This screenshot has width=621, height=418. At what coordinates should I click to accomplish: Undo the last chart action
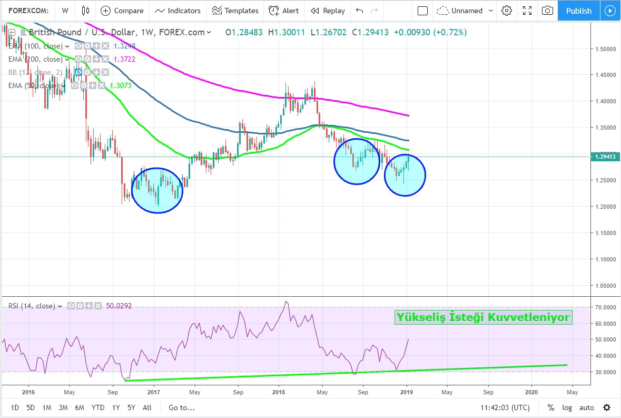coord(359,11)
